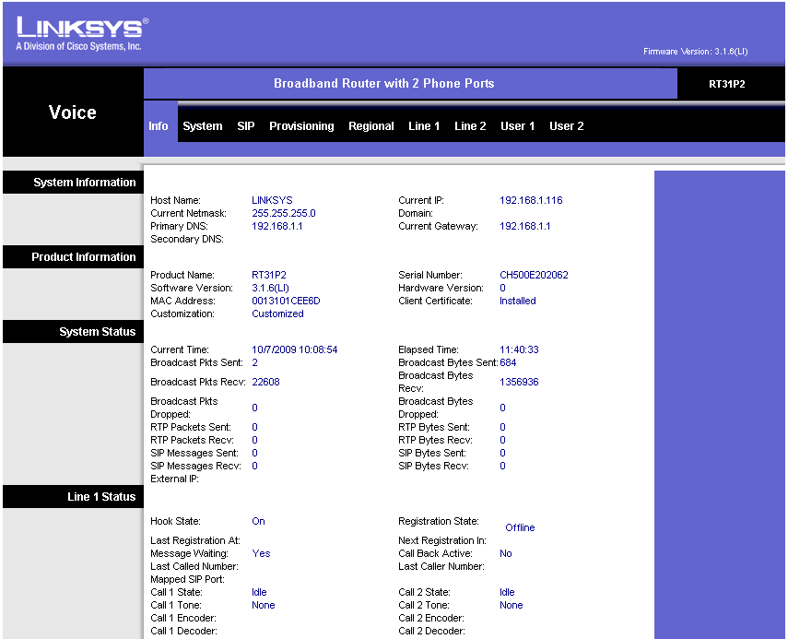Click Current Time value 10/7/2009 10:08:54

click(x=295, y=349)
